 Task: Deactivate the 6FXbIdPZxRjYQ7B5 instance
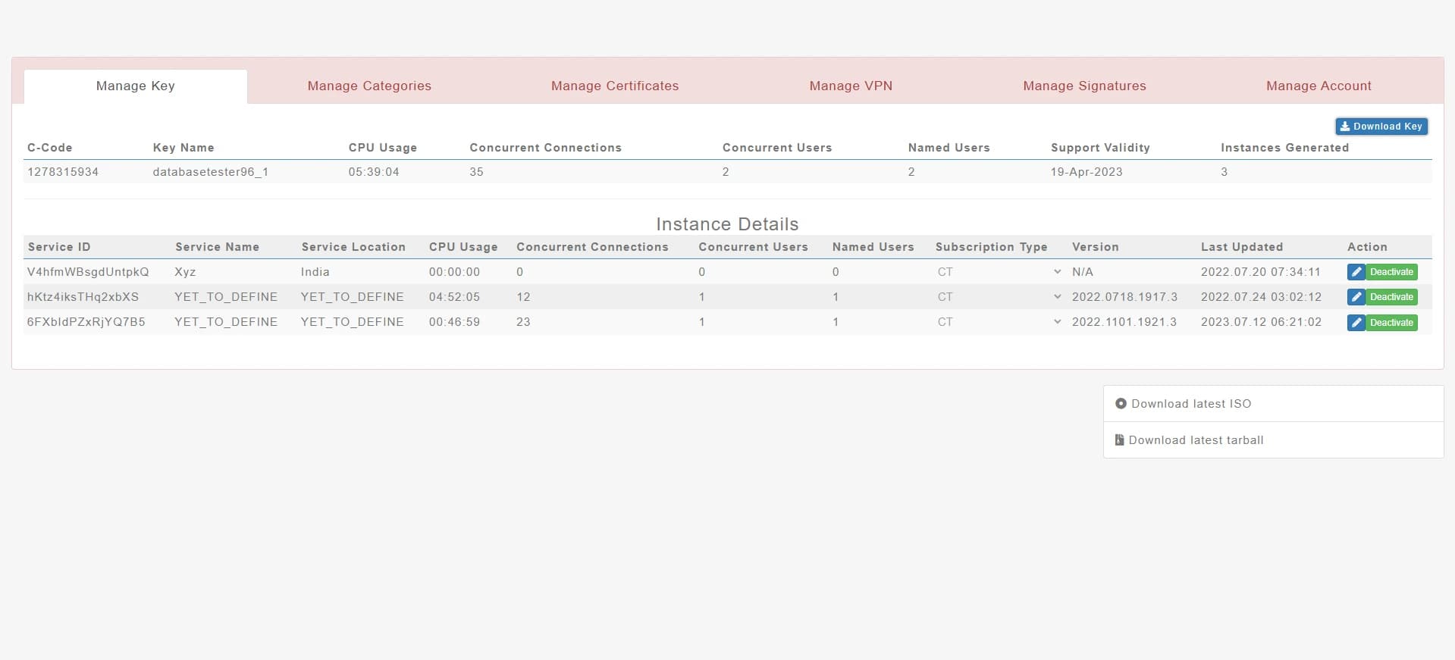click(1391, 323)
